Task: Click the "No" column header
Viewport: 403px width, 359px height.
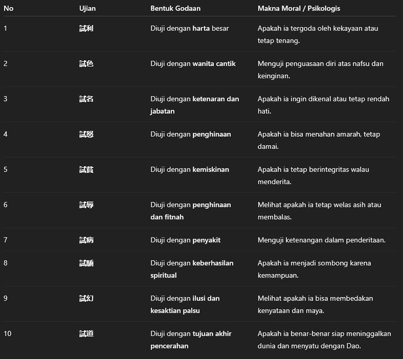Action: click(8, 9)
